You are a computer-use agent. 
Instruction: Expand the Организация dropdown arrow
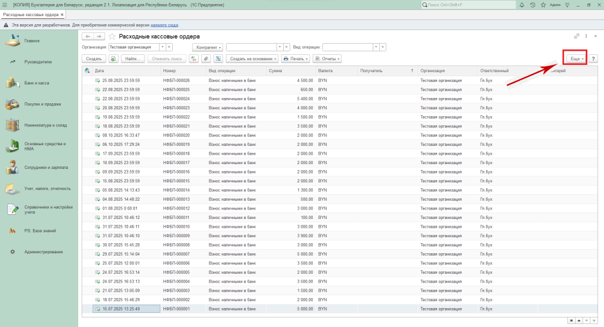coord(162,47)
